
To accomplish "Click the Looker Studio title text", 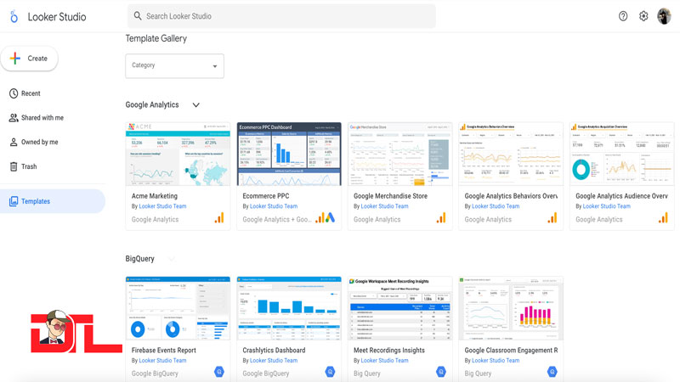I will click(57, 17).
